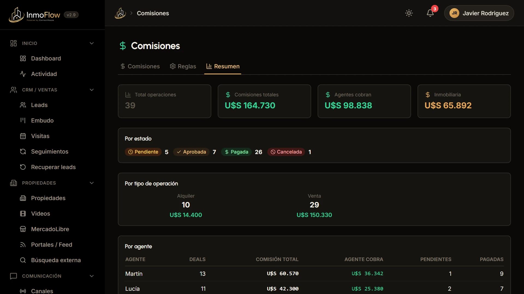
Task: Click the Búsqueda externa magnifier icon
Action: point(23,260)
